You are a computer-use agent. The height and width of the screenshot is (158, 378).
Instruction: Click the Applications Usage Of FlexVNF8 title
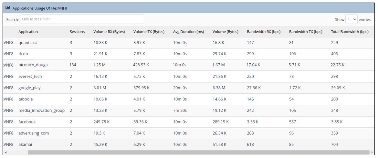(39, 8)
